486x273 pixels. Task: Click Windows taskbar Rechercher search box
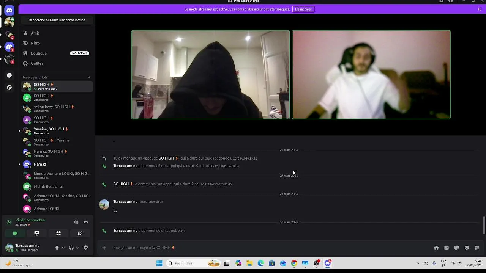point(194,263)
